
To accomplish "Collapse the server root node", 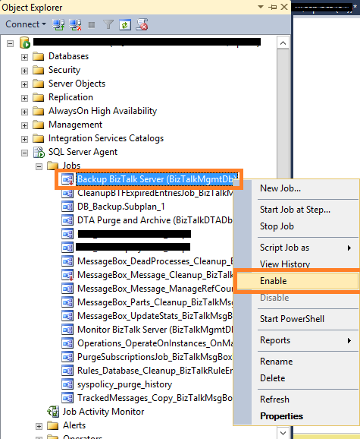I will [11, 43].
